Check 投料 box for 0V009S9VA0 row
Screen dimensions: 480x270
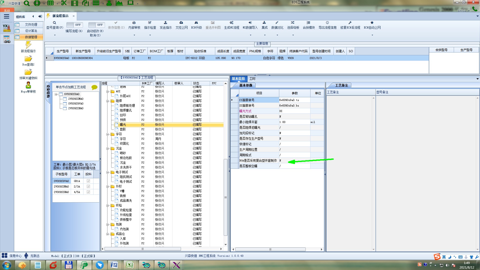88,181
